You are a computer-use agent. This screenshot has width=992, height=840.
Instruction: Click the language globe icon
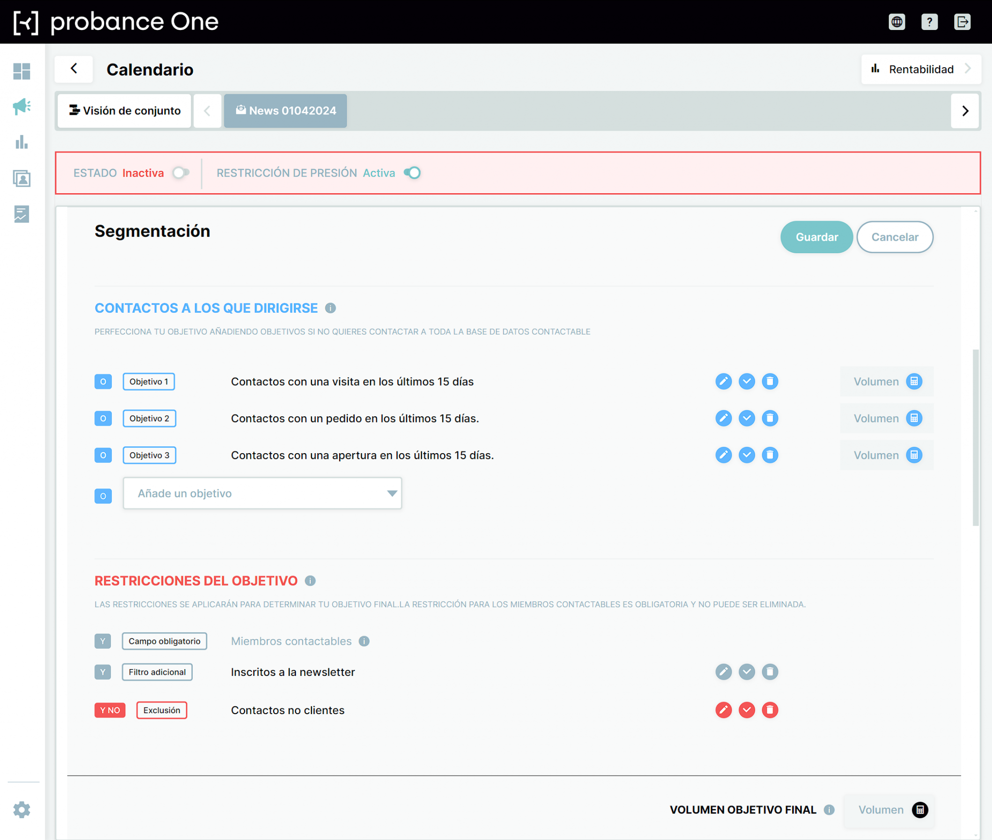(897, 22)
